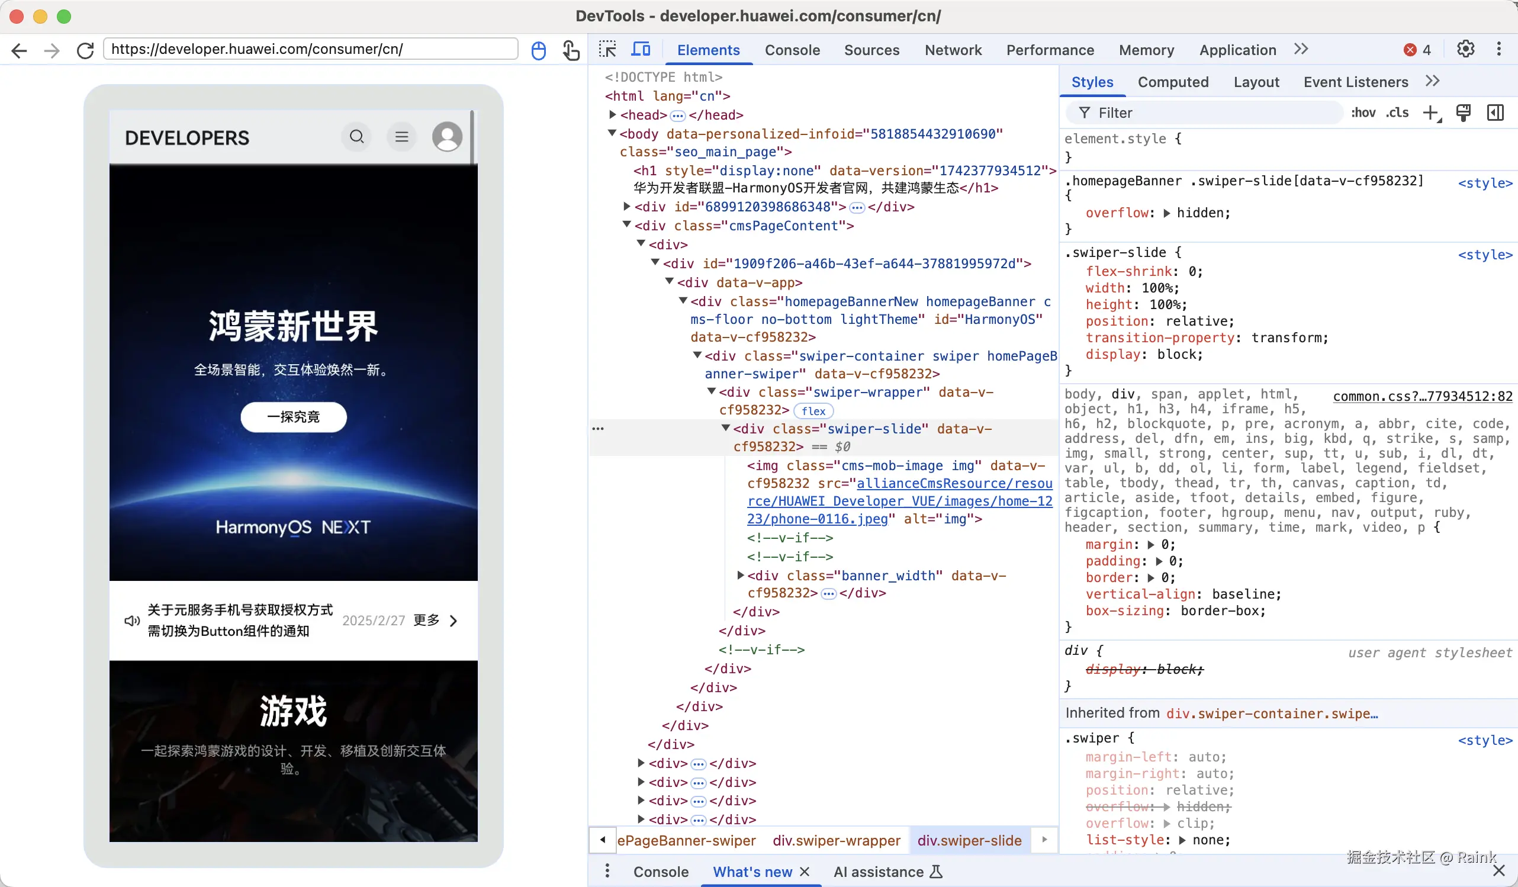Expand the head element node
This screenshot has height=887, width=1518.
[612, 114]
